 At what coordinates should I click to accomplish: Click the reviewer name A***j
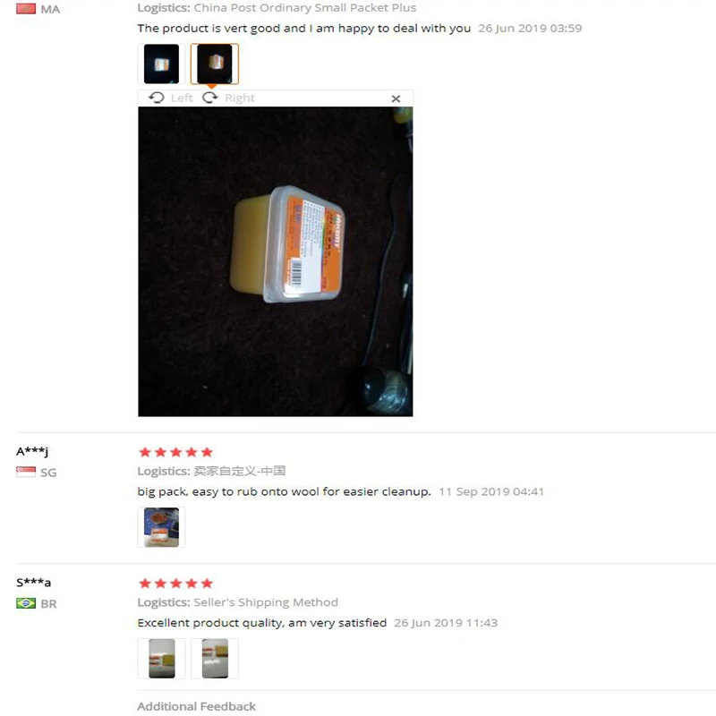[x=32, y=451]
